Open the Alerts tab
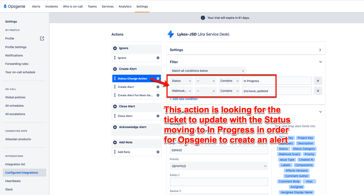This screenshot has height=195, width=364. pyautogui.click(x=36, y=7)
